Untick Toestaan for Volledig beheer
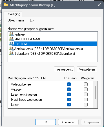 (x=69, y=84)
